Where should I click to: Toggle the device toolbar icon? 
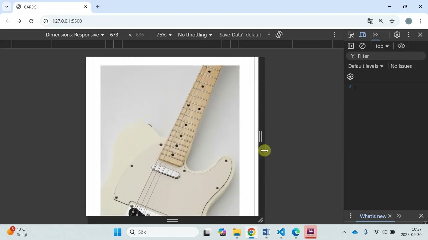click(363, 35)
